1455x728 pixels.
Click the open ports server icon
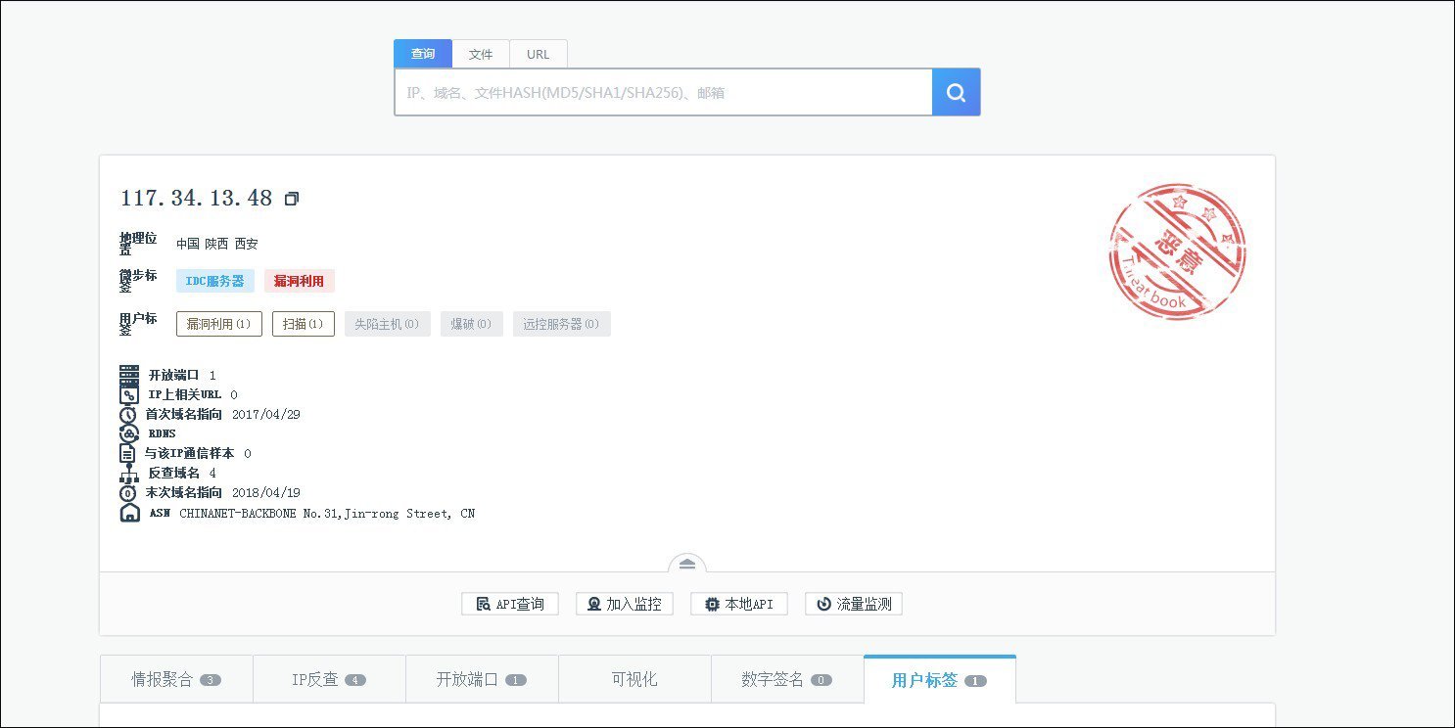pos(129,375)
